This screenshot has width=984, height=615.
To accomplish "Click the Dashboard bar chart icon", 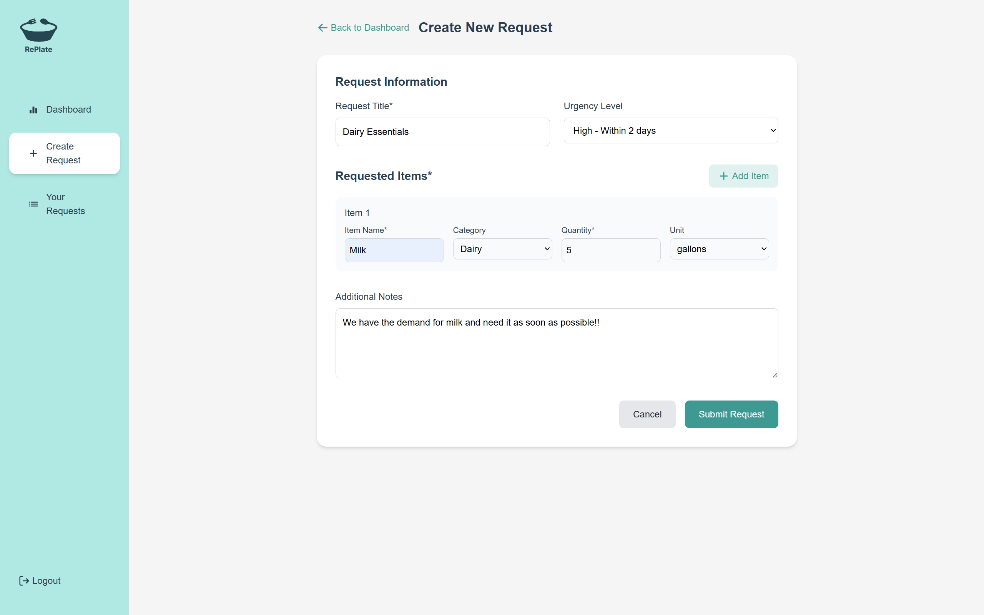I will (x=33, y=110).
